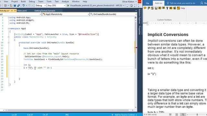The width and height of the screenshot is (207, 116).
Task: Open the Tools menu
Action: click(x=49, y=2)
